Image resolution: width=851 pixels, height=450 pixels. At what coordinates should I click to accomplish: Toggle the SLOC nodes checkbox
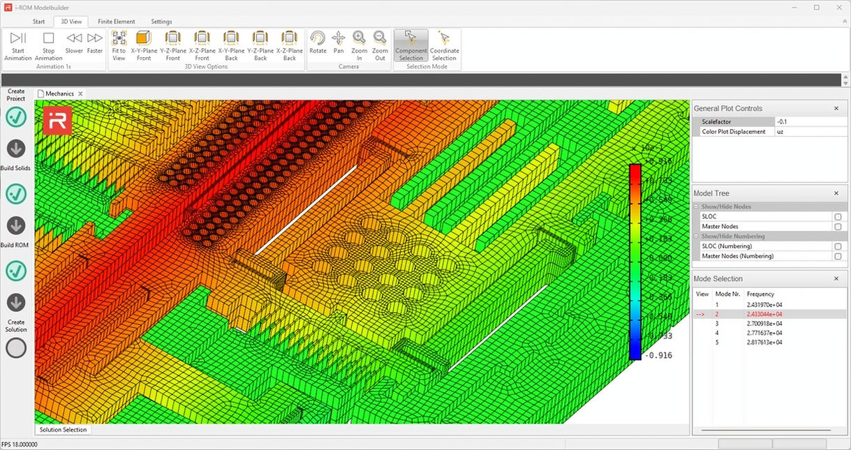pos(837,217)
